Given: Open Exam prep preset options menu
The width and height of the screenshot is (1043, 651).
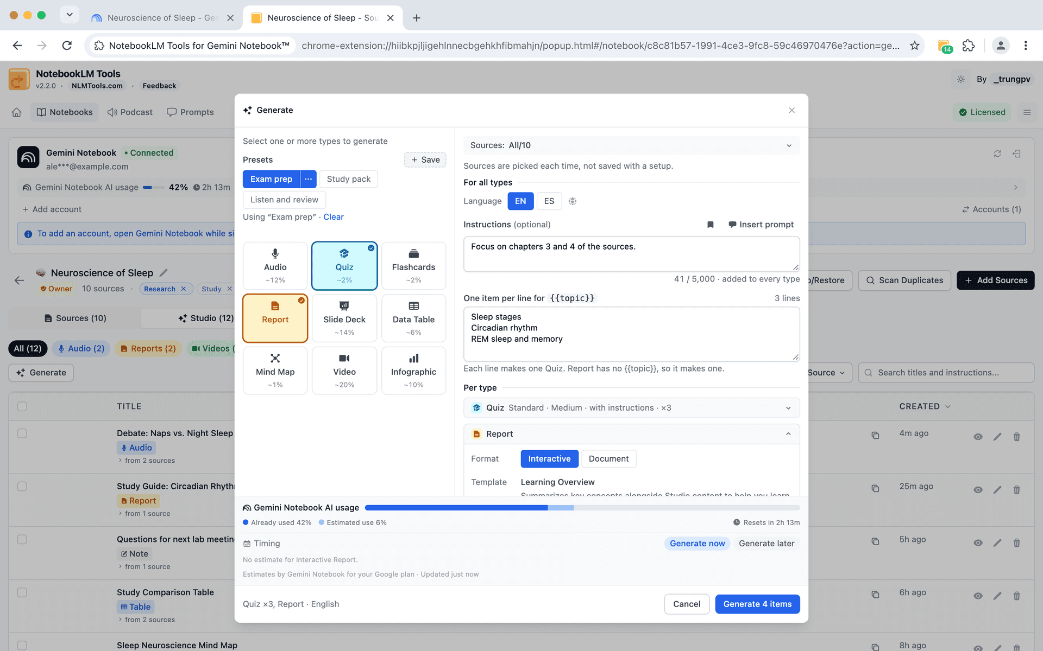Looking at the screenshot, I should coord(308,179).
